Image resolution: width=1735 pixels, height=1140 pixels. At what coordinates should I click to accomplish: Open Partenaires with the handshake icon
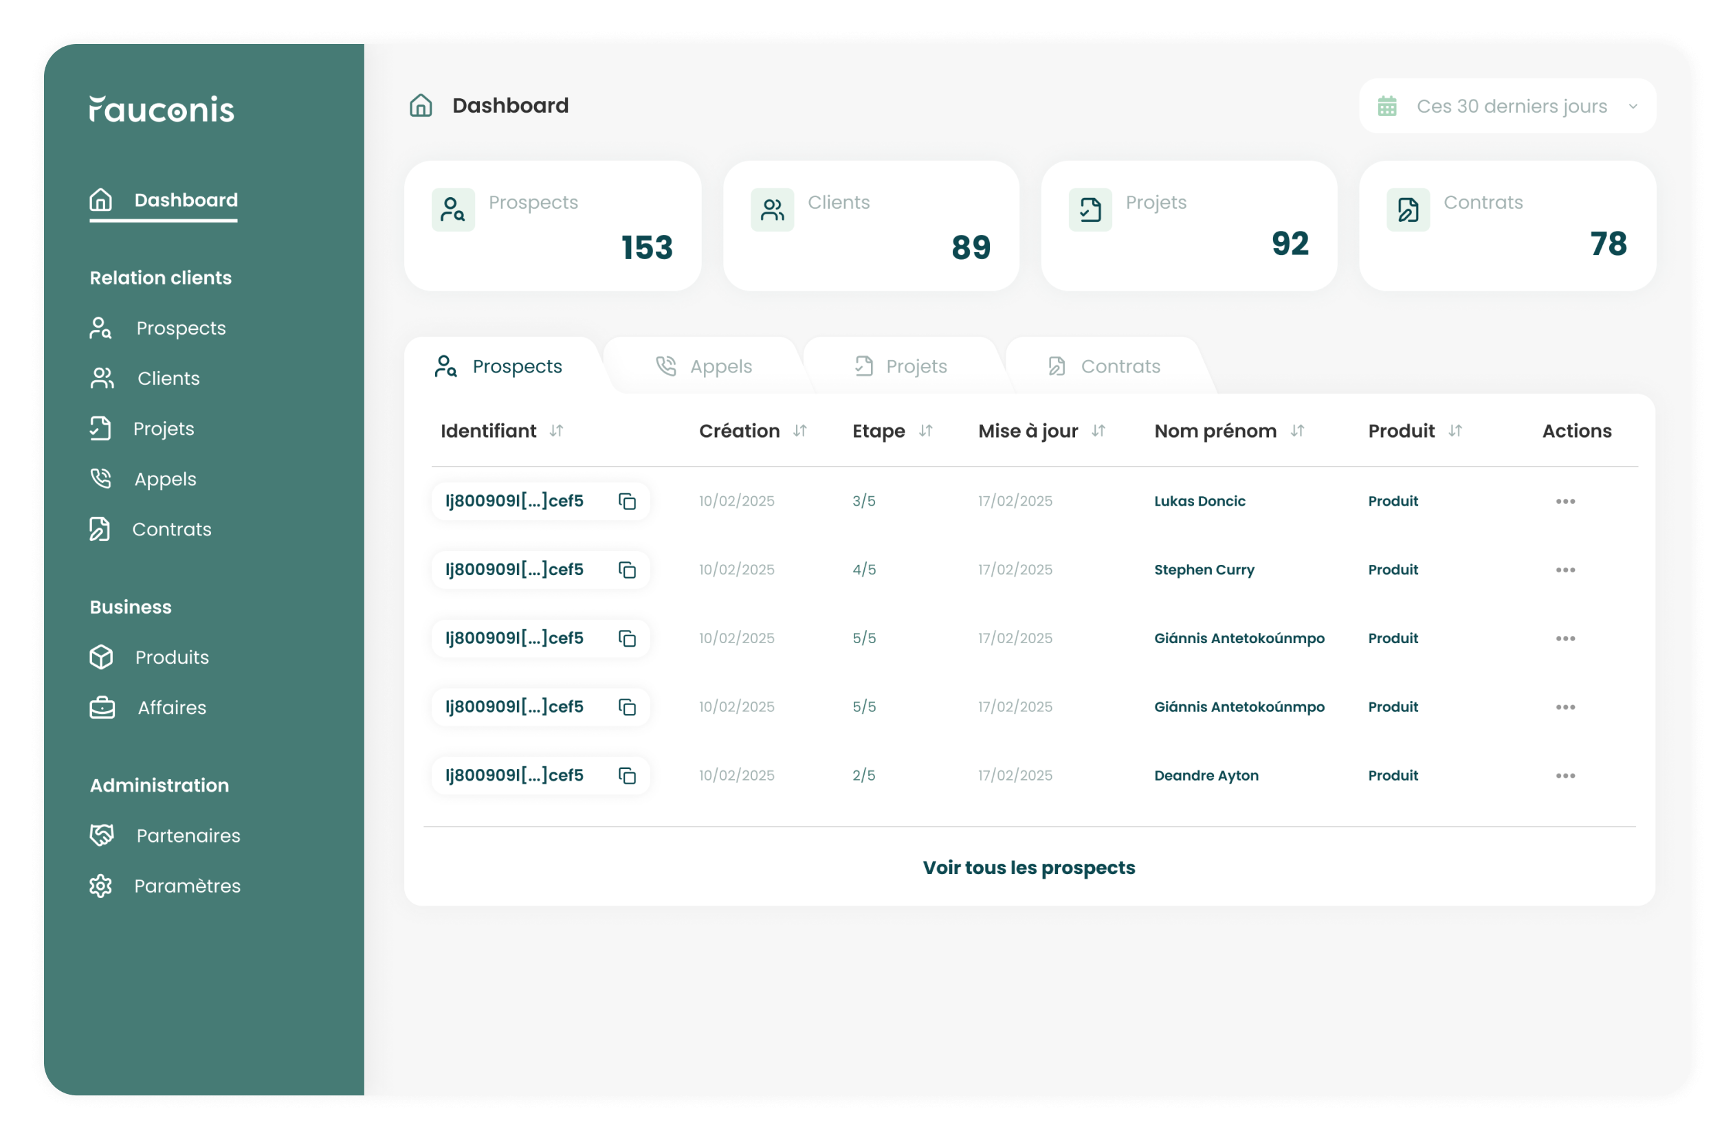pos(101,836)
